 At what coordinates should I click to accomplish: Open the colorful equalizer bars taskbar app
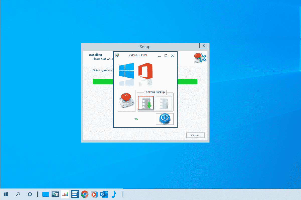(65, 194)
